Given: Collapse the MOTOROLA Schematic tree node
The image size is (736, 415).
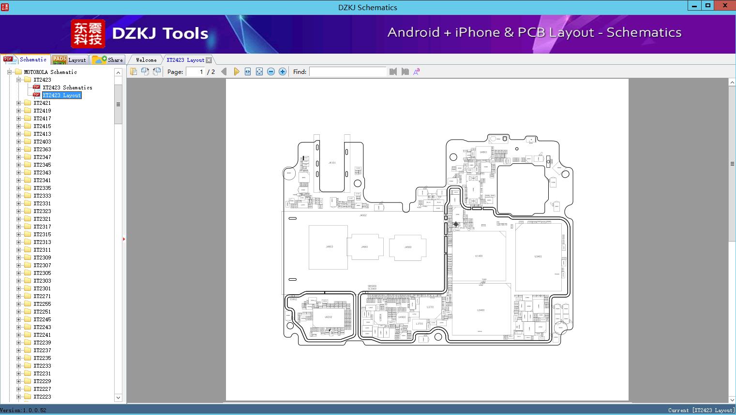Looking at the screenshot, I should coord(9,72).
